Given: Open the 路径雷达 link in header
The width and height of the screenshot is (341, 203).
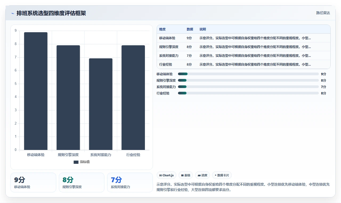Looking at the screenshot, I should tap(323, 13).
